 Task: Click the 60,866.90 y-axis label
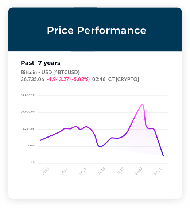[x=28, y=95]
